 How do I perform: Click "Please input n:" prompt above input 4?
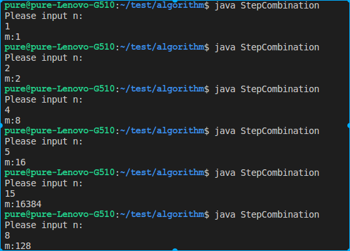(44, 100)
